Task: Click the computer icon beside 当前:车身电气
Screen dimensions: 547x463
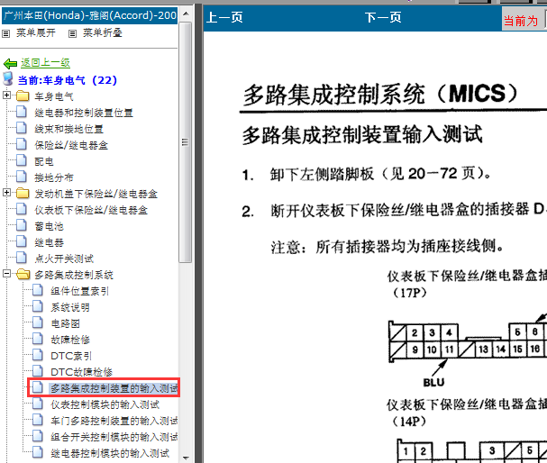Action: [8, 79]
